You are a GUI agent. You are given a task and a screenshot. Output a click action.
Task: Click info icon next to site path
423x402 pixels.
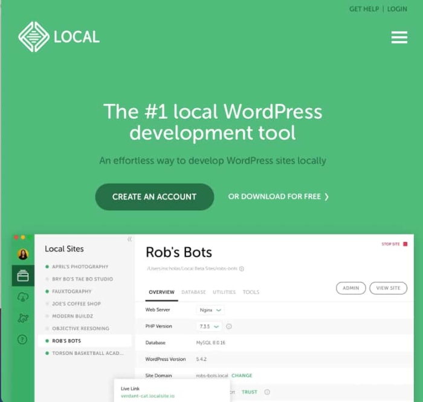242,268
